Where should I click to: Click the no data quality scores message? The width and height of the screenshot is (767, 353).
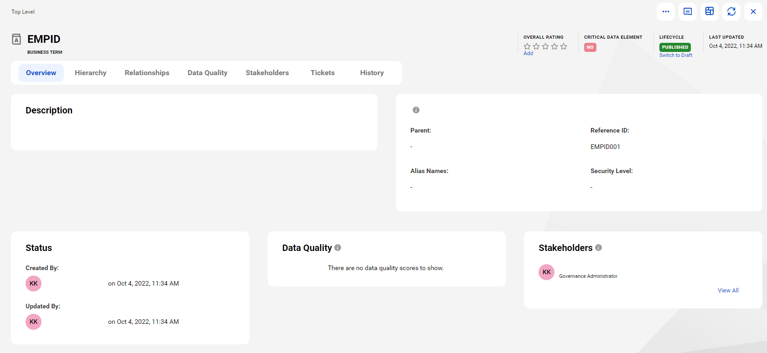pos(386,268)
